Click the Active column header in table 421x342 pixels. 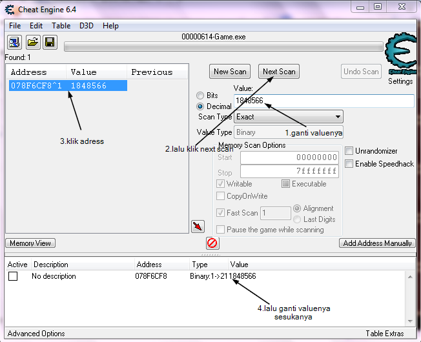point(17,265)
